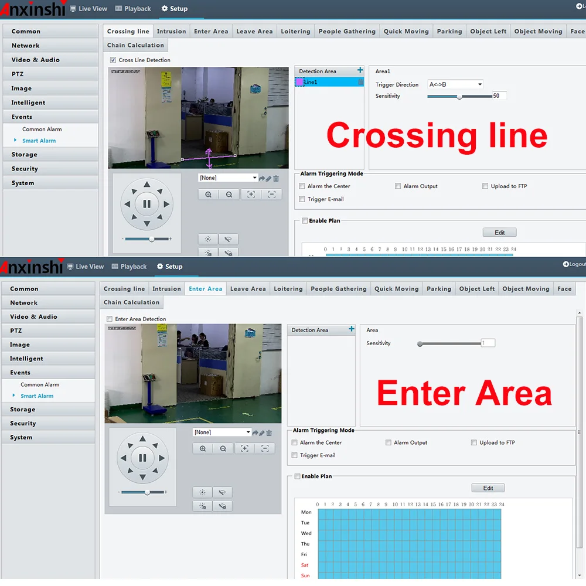Screen dimensions: 586x586
Task: Click the Sensitivity slider set to 50
Action: click(459, 96)
